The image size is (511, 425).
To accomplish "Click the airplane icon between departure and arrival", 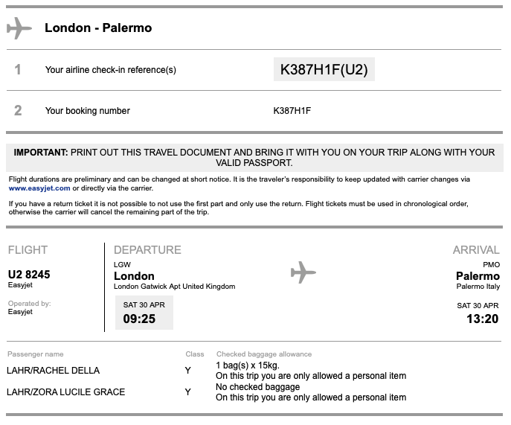I will 303,272.
